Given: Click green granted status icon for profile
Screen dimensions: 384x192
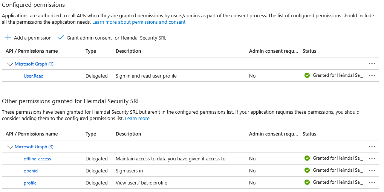Looking at the screenshot, I should (x=307, y=182).
